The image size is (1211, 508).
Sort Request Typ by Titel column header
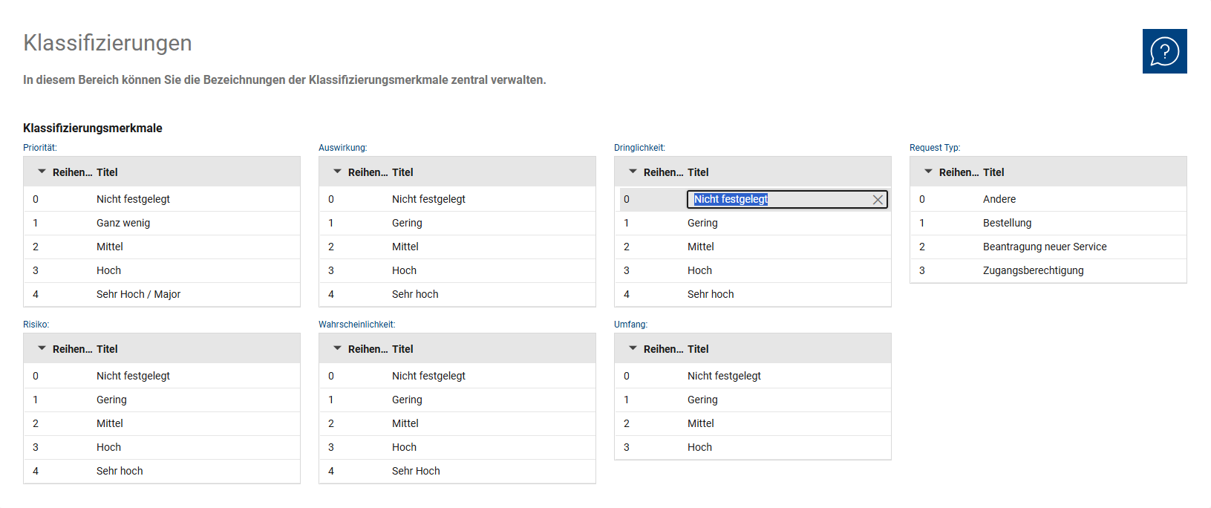[x=993, y=172]
